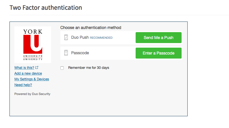Click the Powered by Duo Security text

click(x=32, y=94)
